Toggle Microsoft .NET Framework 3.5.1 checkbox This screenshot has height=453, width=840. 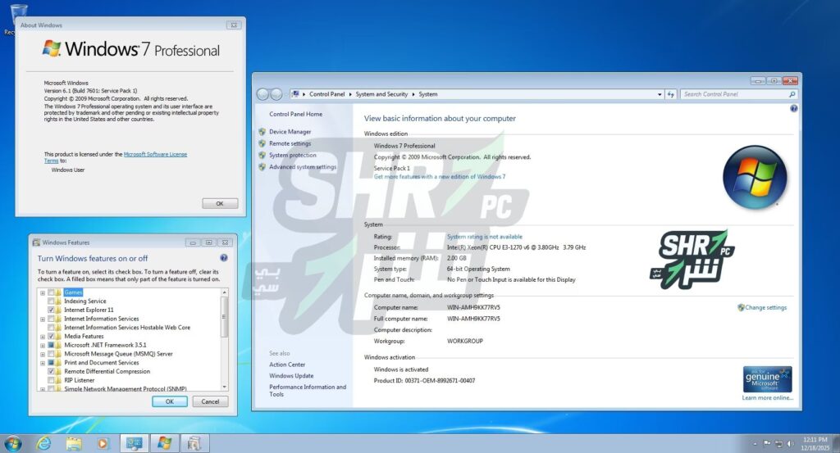(51, 345)
